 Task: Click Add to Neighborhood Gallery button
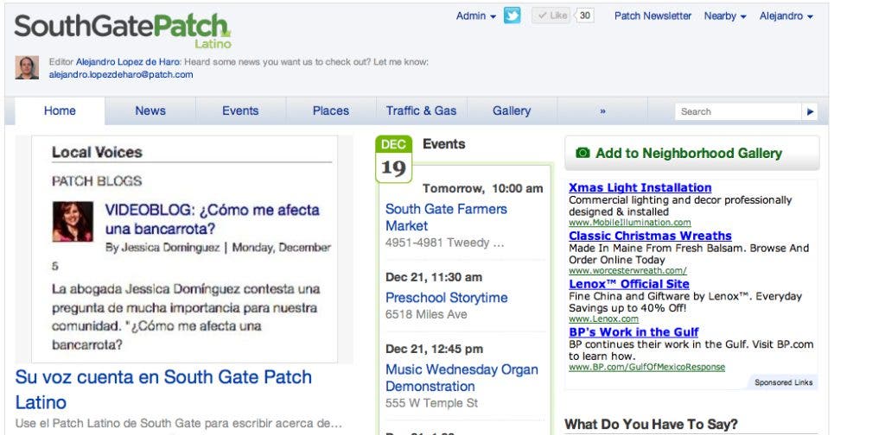(x=691, y=153)
